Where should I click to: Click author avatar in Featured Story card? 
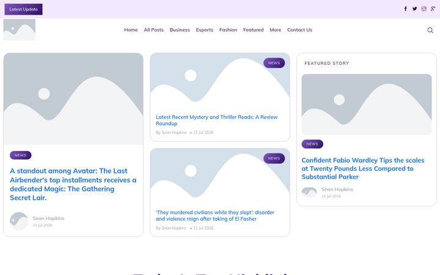pyautogui.click(x=309, y=193)
